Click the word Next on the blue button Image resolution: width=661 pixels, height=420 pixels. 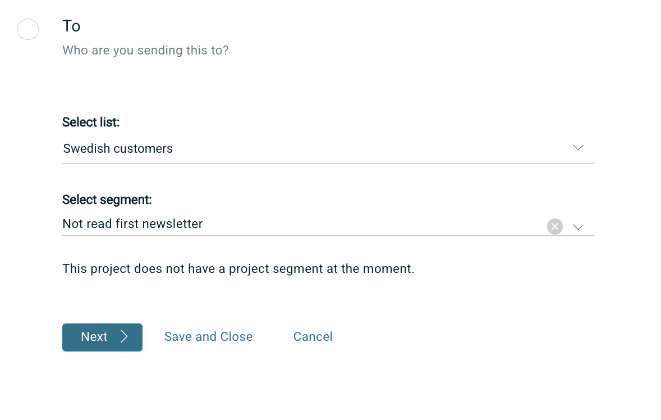(x=94, y=336)
